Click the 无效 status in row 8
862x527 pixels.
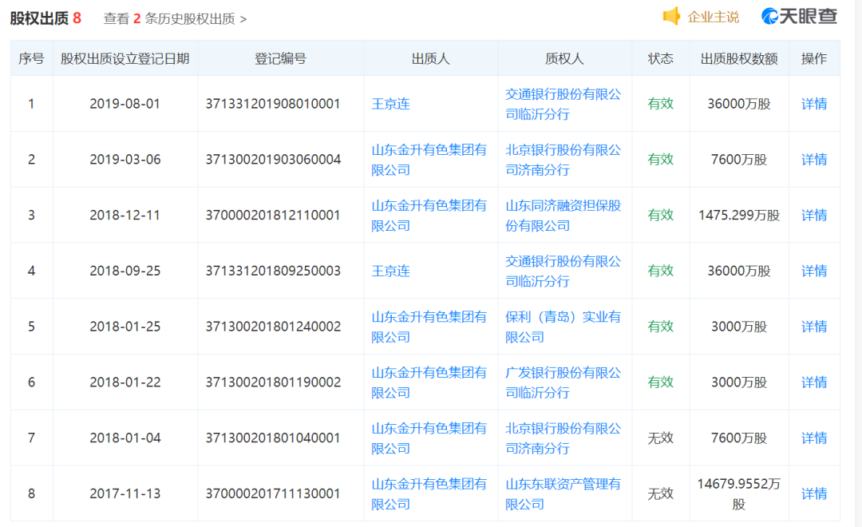660,493
